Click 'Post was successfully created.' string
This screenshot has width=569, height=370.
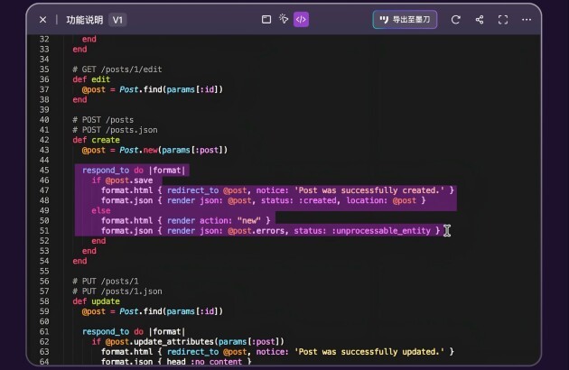pyautogui.click(x=369, y=190)
